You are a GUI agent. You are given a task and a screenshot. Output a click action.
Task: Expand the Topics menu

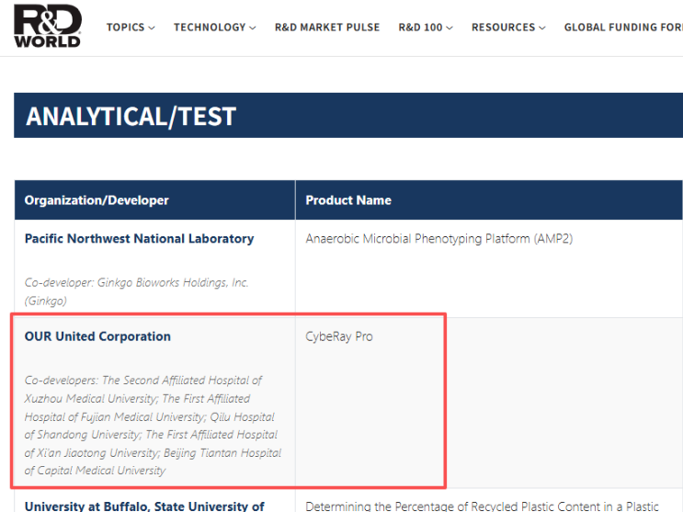click(x=131, y=28)
